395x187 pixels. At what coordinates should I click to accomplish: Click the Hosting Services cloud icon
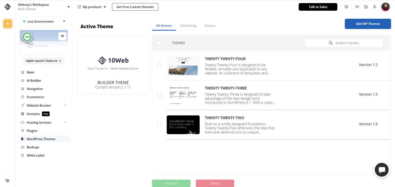pos(22,123)
